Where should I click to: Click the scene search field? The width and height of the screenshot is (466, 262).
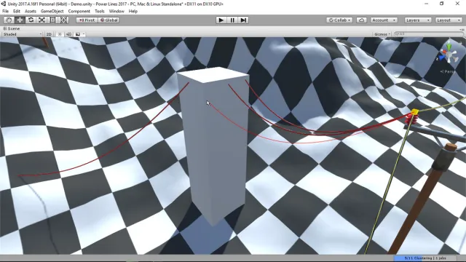click(x=428, y=34)
